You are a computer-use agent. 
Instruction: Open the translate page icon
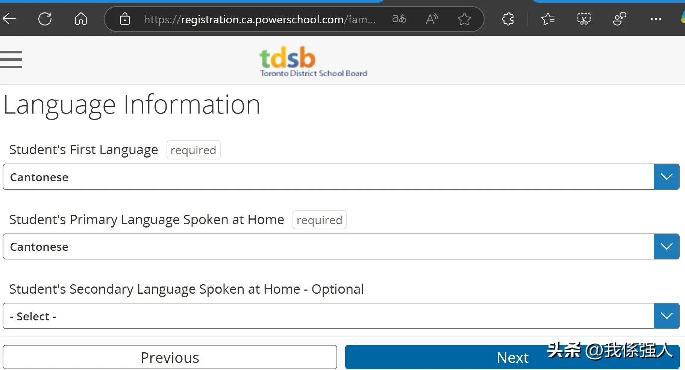pos(399,19)
